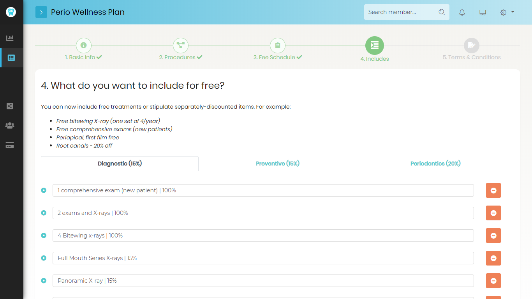Click the monitor display icon

coord(483,12)
